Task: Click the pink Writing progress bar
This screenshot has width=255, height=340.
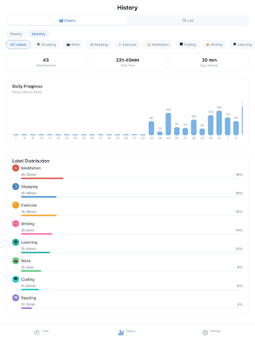Action: tap(37, 234)
